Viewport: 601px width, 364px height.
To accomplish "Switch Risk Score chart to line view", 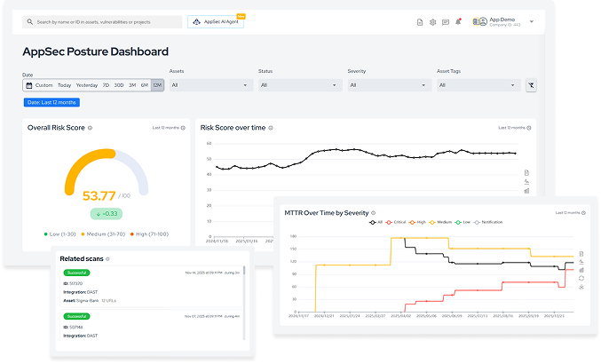I will [526, 182].
